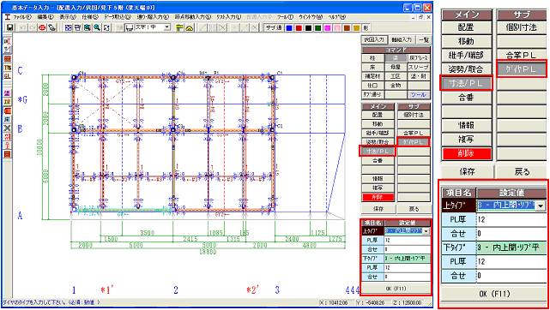The image size is (550, 310).
Task: Open the ファイル(F) menu
Action: pos(21,17)
